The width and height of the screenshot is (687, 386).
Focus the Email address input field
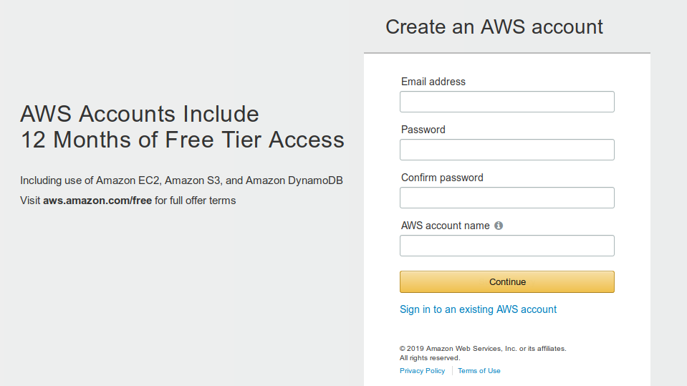click(x=507, y=102)
